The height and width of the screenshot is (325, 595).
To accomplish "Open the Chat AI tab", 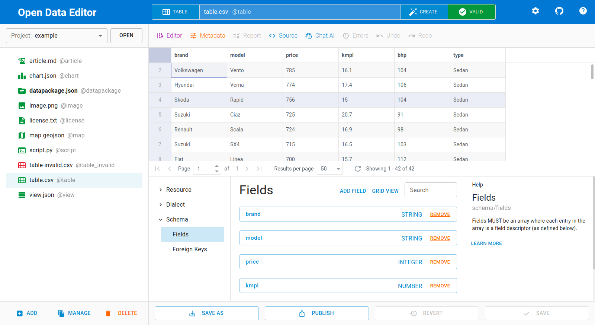I will click(320, 36).
